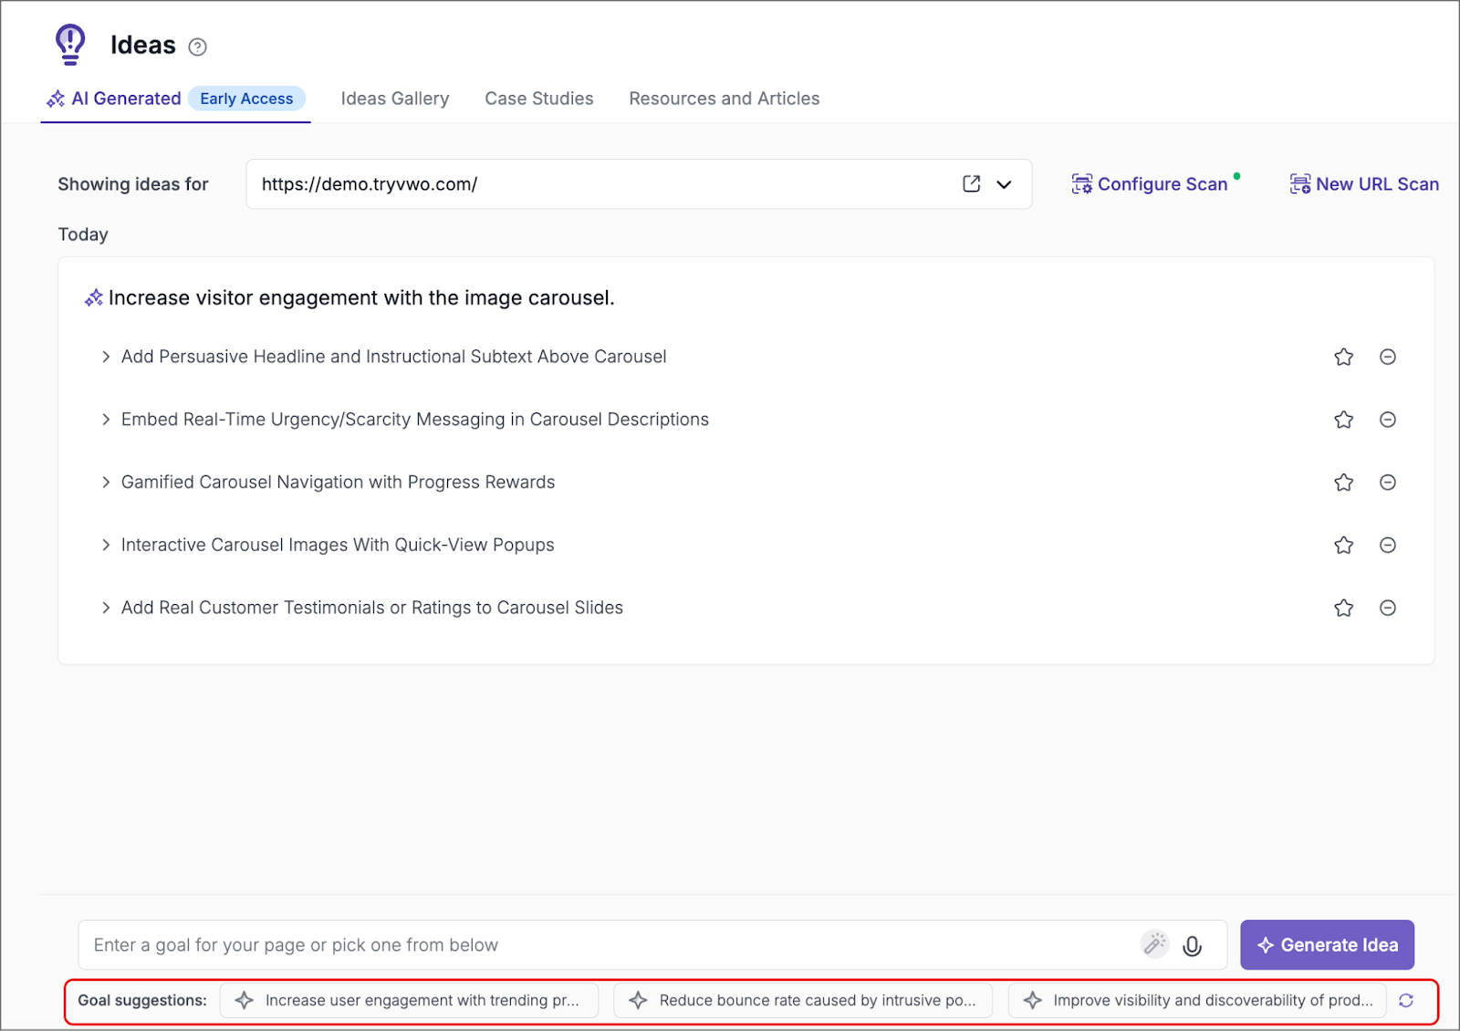
Task: Expand Embed Real-Time Urgency/Scarcity idea chevron
Action: (106, 420)
